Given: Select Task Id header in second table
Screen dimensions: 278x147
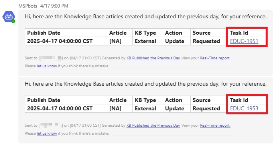Looking at the screenshot, I should (239, 100).
